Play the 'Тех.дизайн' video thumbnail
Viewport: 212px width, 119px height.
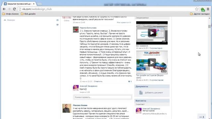(x=152, y=62)
